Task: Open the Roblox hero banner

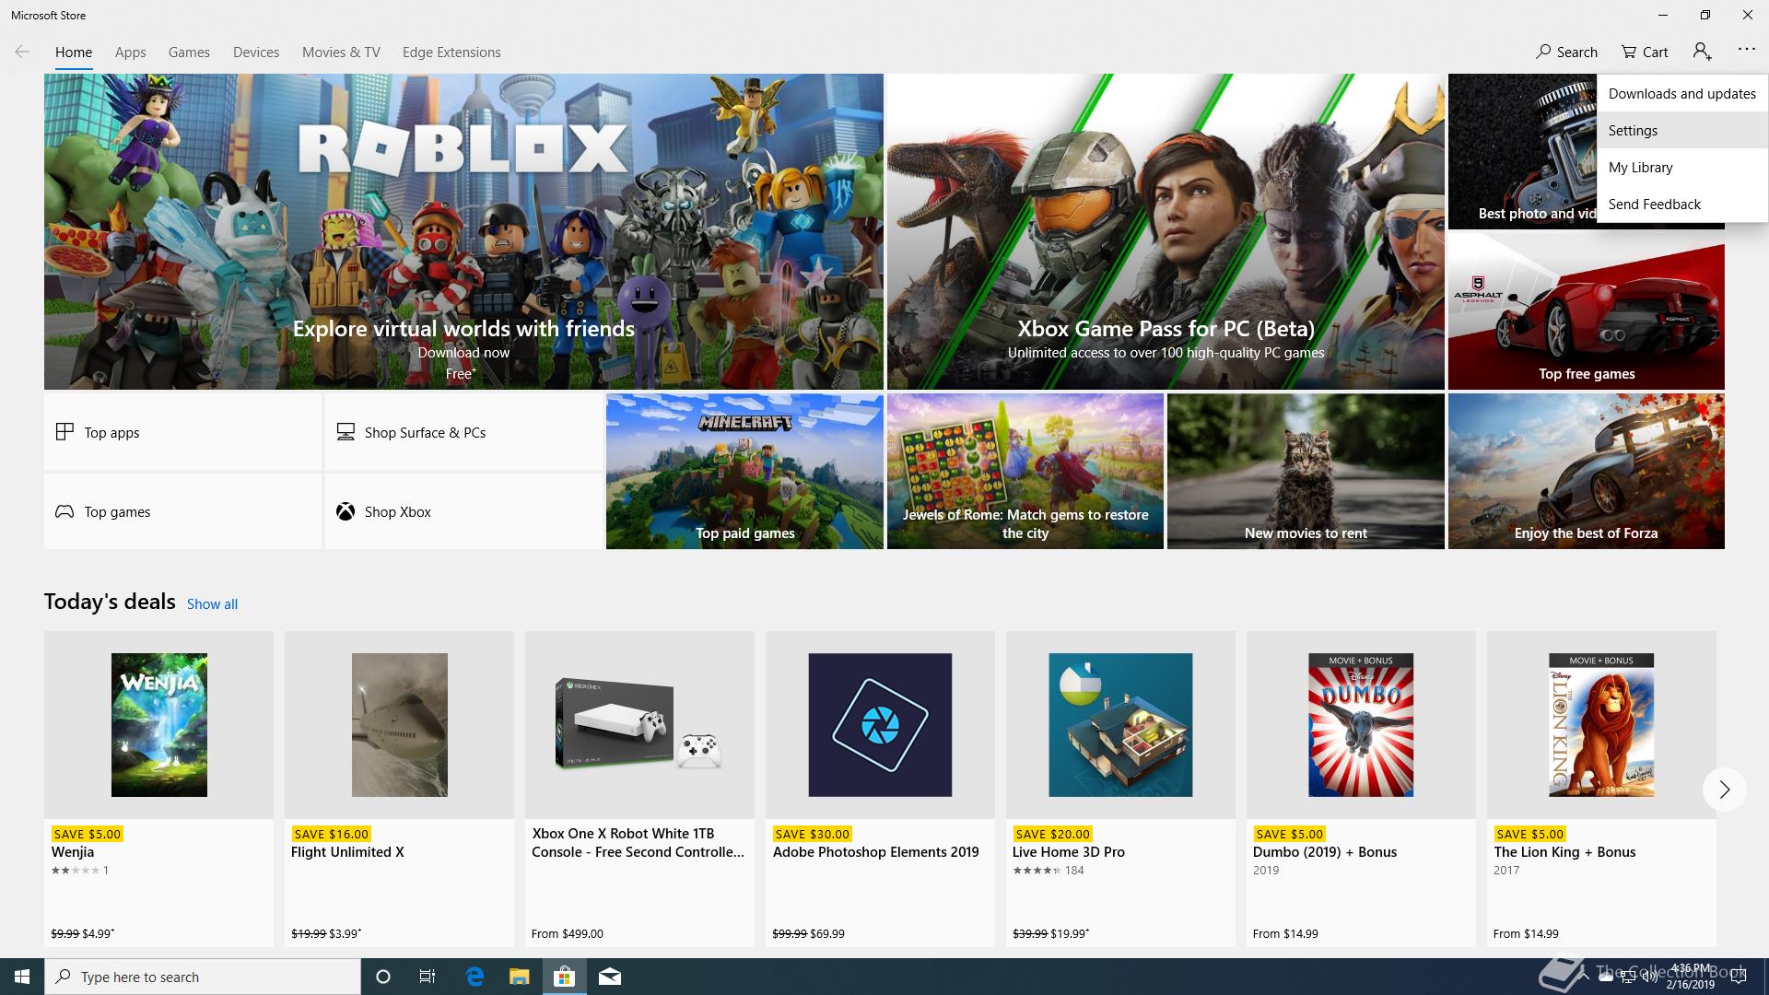Action: pos(463,231)
